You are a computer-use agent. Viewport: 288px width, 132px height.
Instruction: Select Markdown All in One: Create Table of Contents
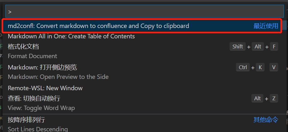pos(71,36)
